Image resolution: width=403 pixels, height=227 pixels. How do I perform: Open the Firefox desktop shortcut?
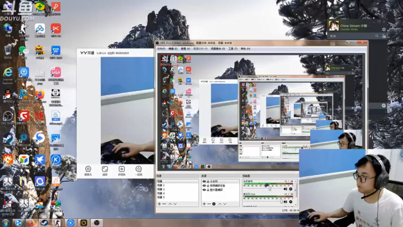[x=40, y=96]
